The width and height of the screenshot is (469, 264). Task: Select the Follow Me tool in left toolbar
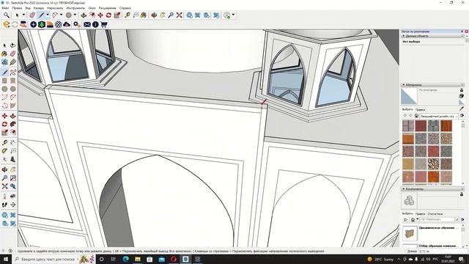13,124
